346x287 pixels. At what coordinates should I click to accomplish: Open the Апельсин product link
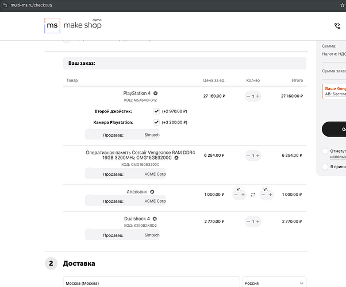point(137,192)
